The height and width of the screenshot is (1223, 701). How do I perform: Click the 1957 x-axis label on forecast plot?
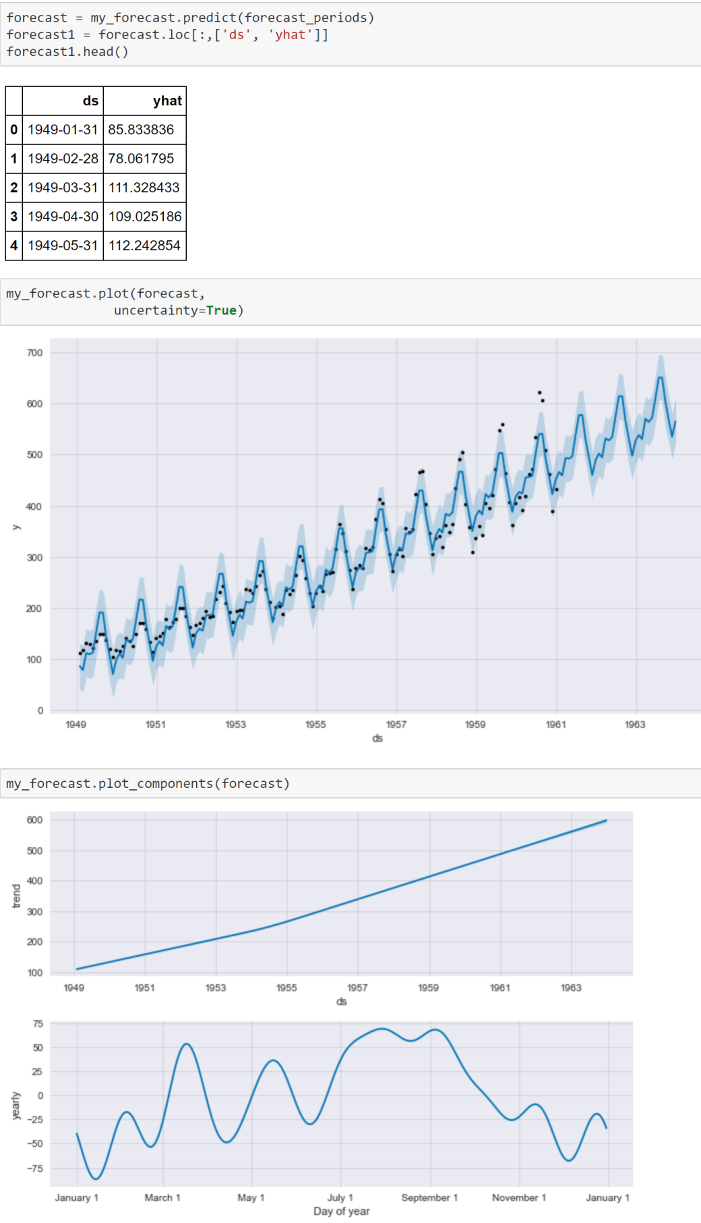point(396,724)
